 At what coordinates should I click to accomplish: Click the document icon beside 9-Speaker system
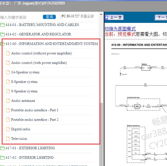8,91
